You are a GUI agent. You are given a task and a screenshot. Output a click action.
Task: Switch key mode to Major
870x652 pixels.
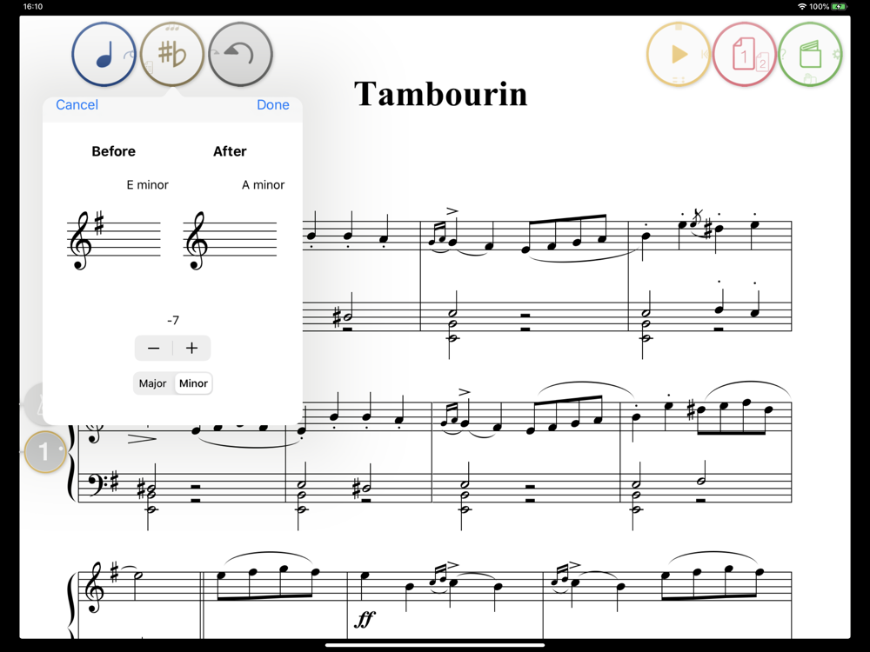click(152, 383)
